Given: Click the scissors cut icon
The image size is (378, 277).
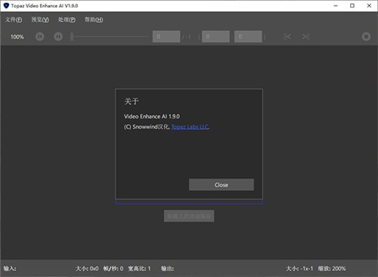Looking at the screenshot, I should pos(287,36).
